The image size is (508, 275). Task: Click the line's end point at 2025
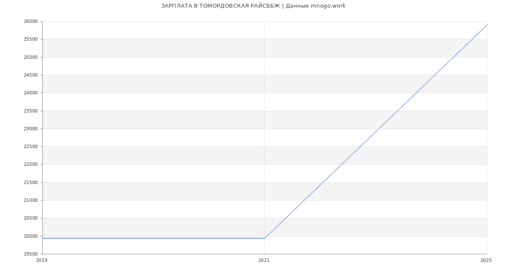pyautogui.click(x=487, y=25)
